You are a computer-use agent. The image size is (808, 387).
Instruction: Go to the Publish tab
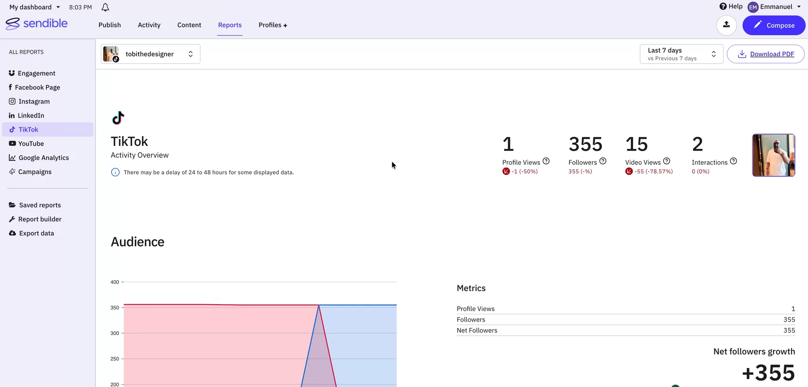pyautogui.click(x=110, y=25)
